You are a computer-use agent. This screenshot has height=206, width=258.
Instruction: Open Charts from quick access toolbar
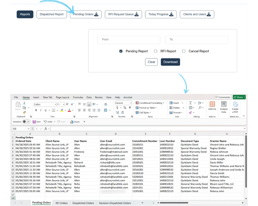(x=75, y=122)
